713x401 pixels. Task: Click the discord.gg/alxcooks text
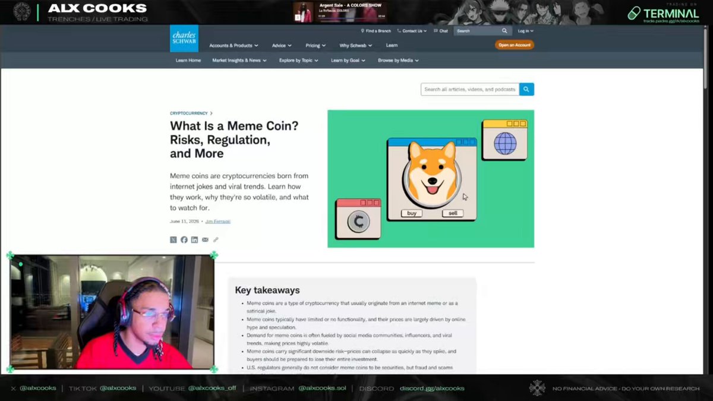[x=432, y=389]
